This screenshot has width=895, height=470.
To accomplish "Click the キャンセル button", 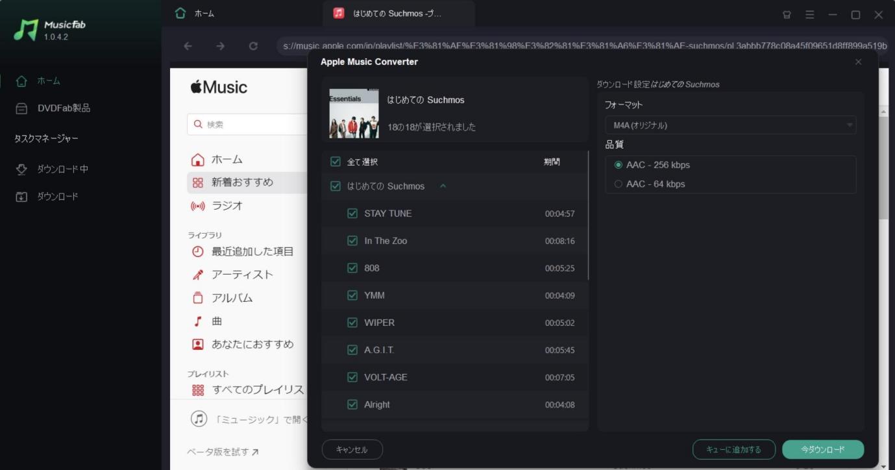I will coord(352,450).
